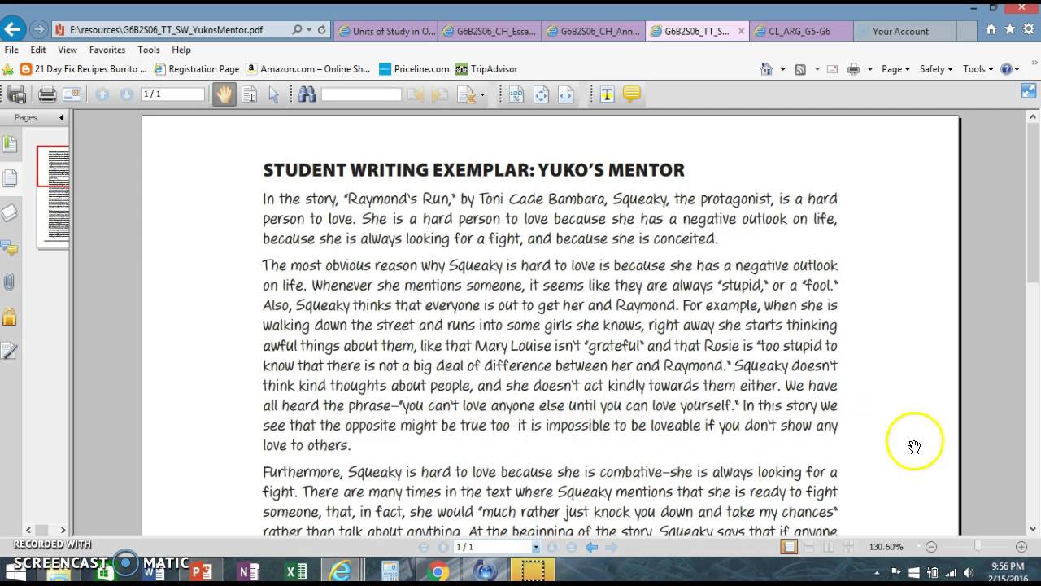Open the Priceline.com bookmark
1041x586 pixels.
414,69
